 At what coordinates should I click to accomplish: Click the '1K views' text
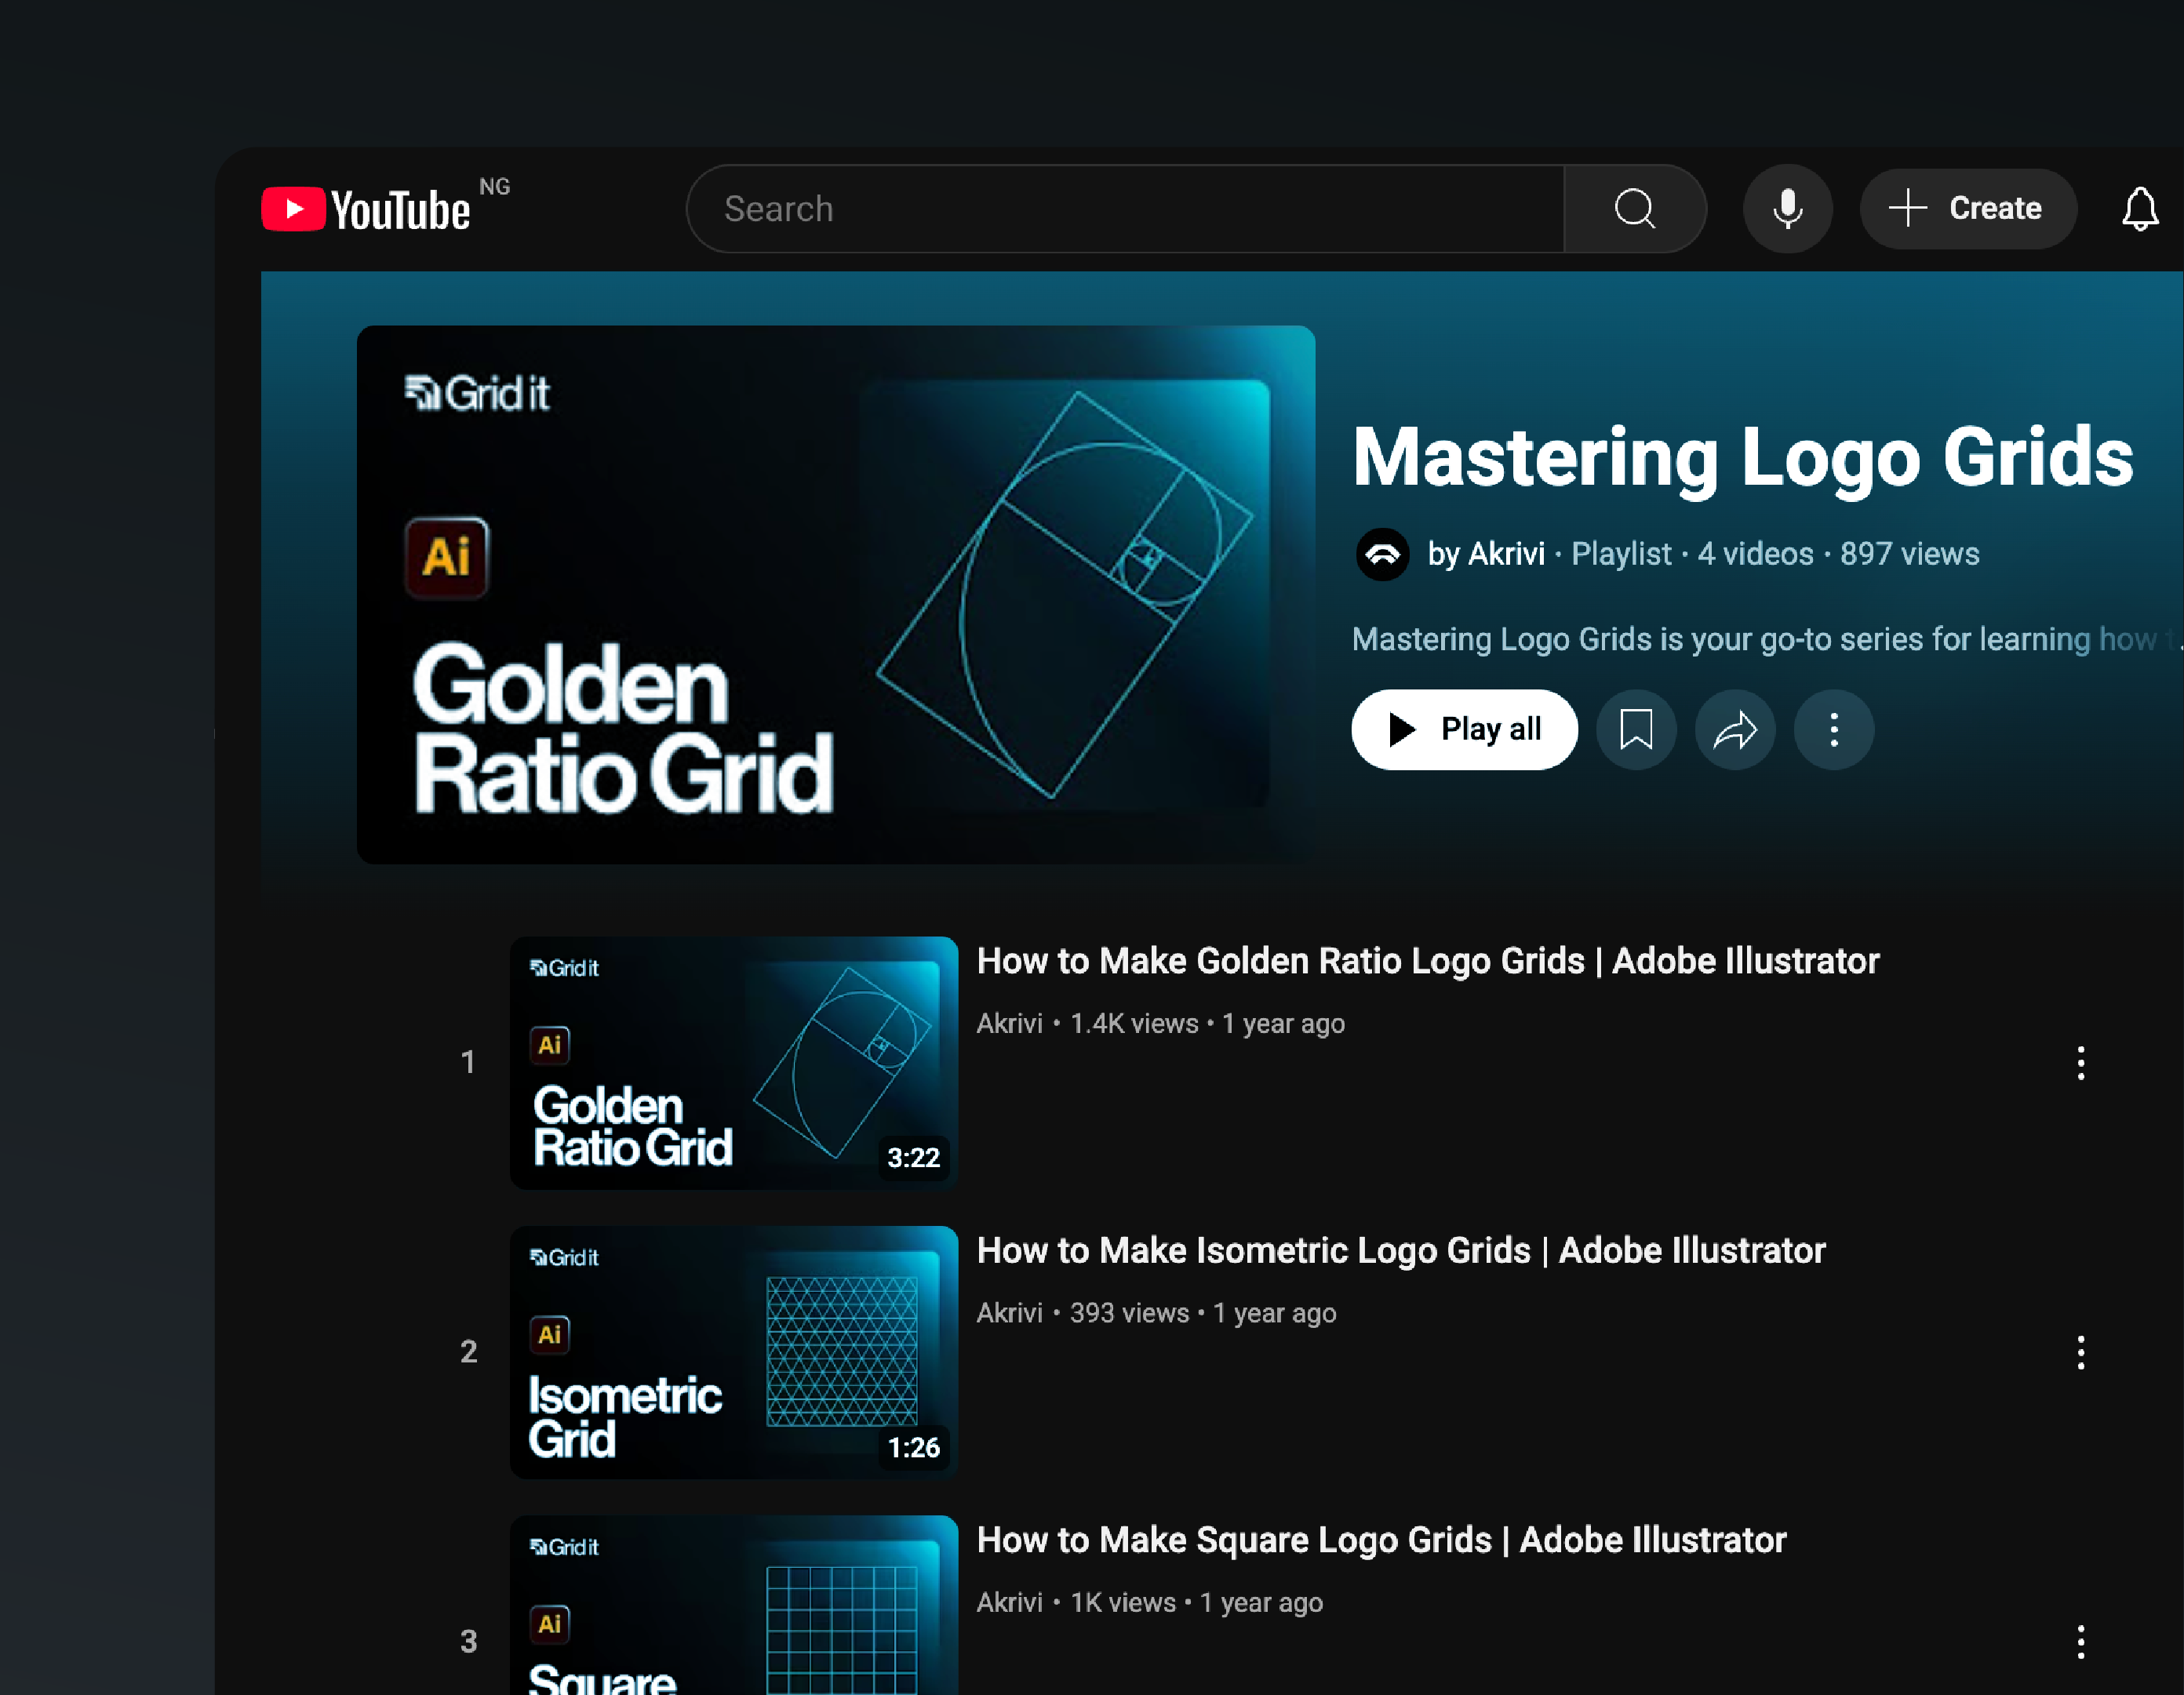pyautogui.click(x=1123, y=1603)
